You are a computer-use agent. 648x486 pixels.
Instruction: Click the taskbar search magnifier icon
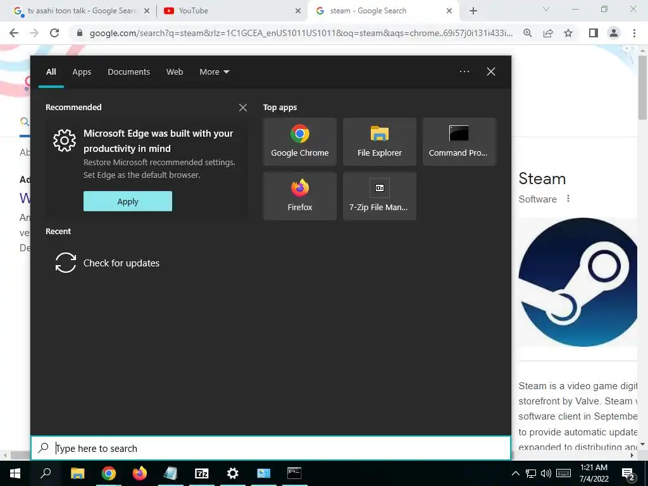(46, 473)
